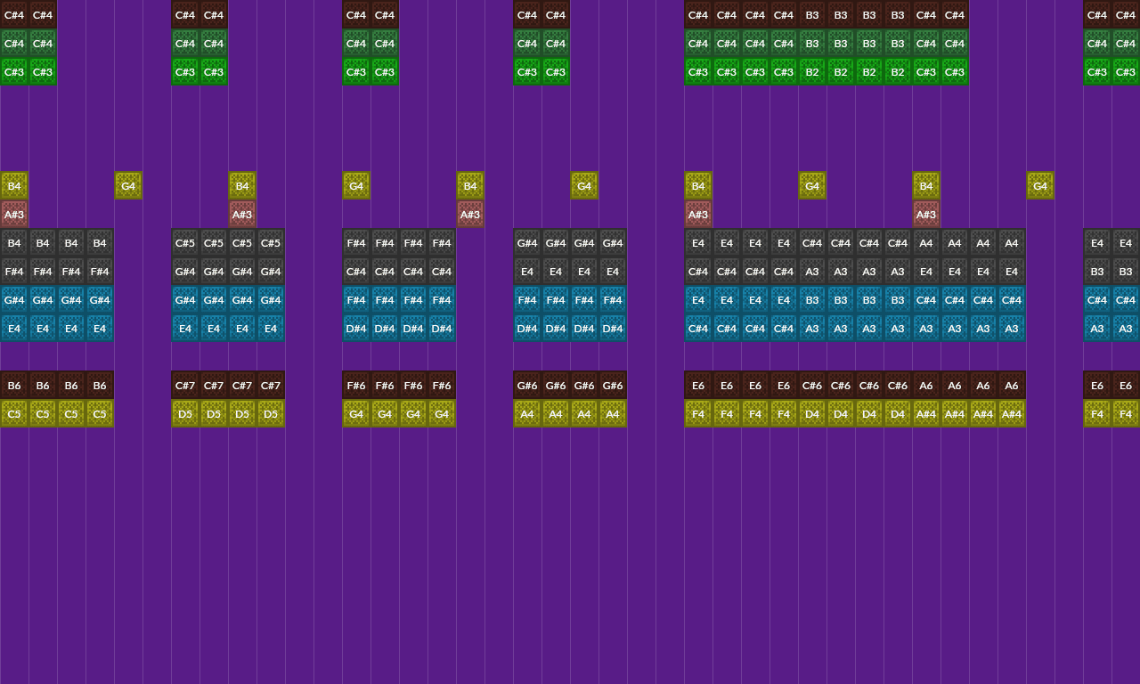
Task: Select the last yellow A#4 note block
Action: coord(1012,414)
